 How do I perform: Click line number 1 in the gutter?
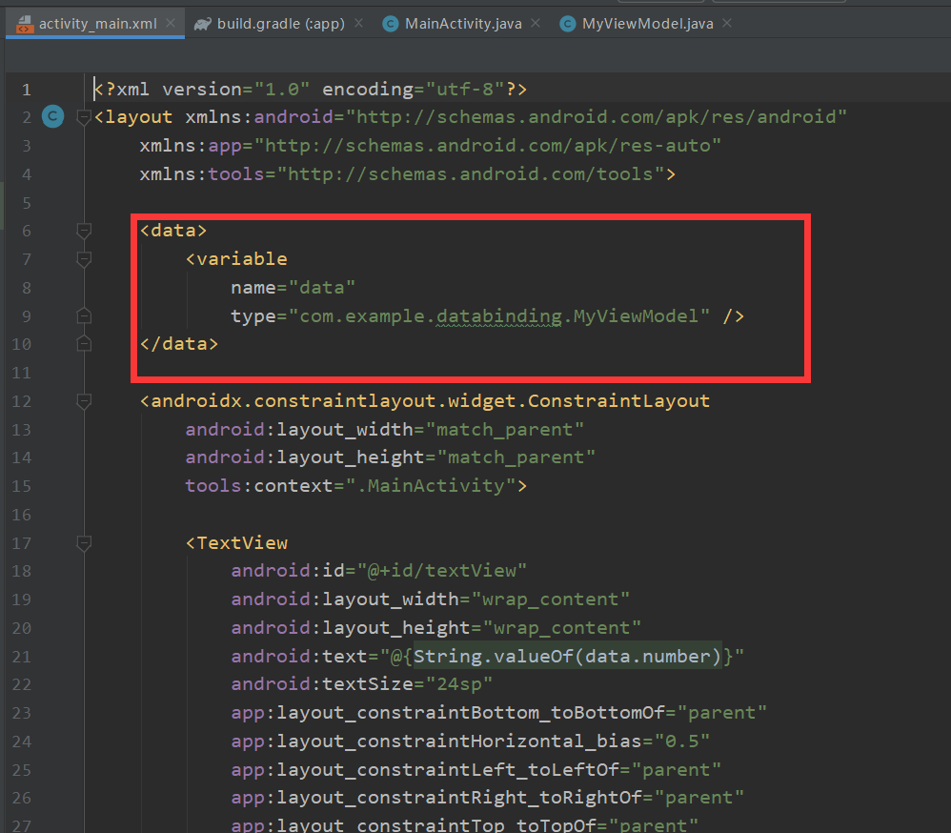coord(26,90)
